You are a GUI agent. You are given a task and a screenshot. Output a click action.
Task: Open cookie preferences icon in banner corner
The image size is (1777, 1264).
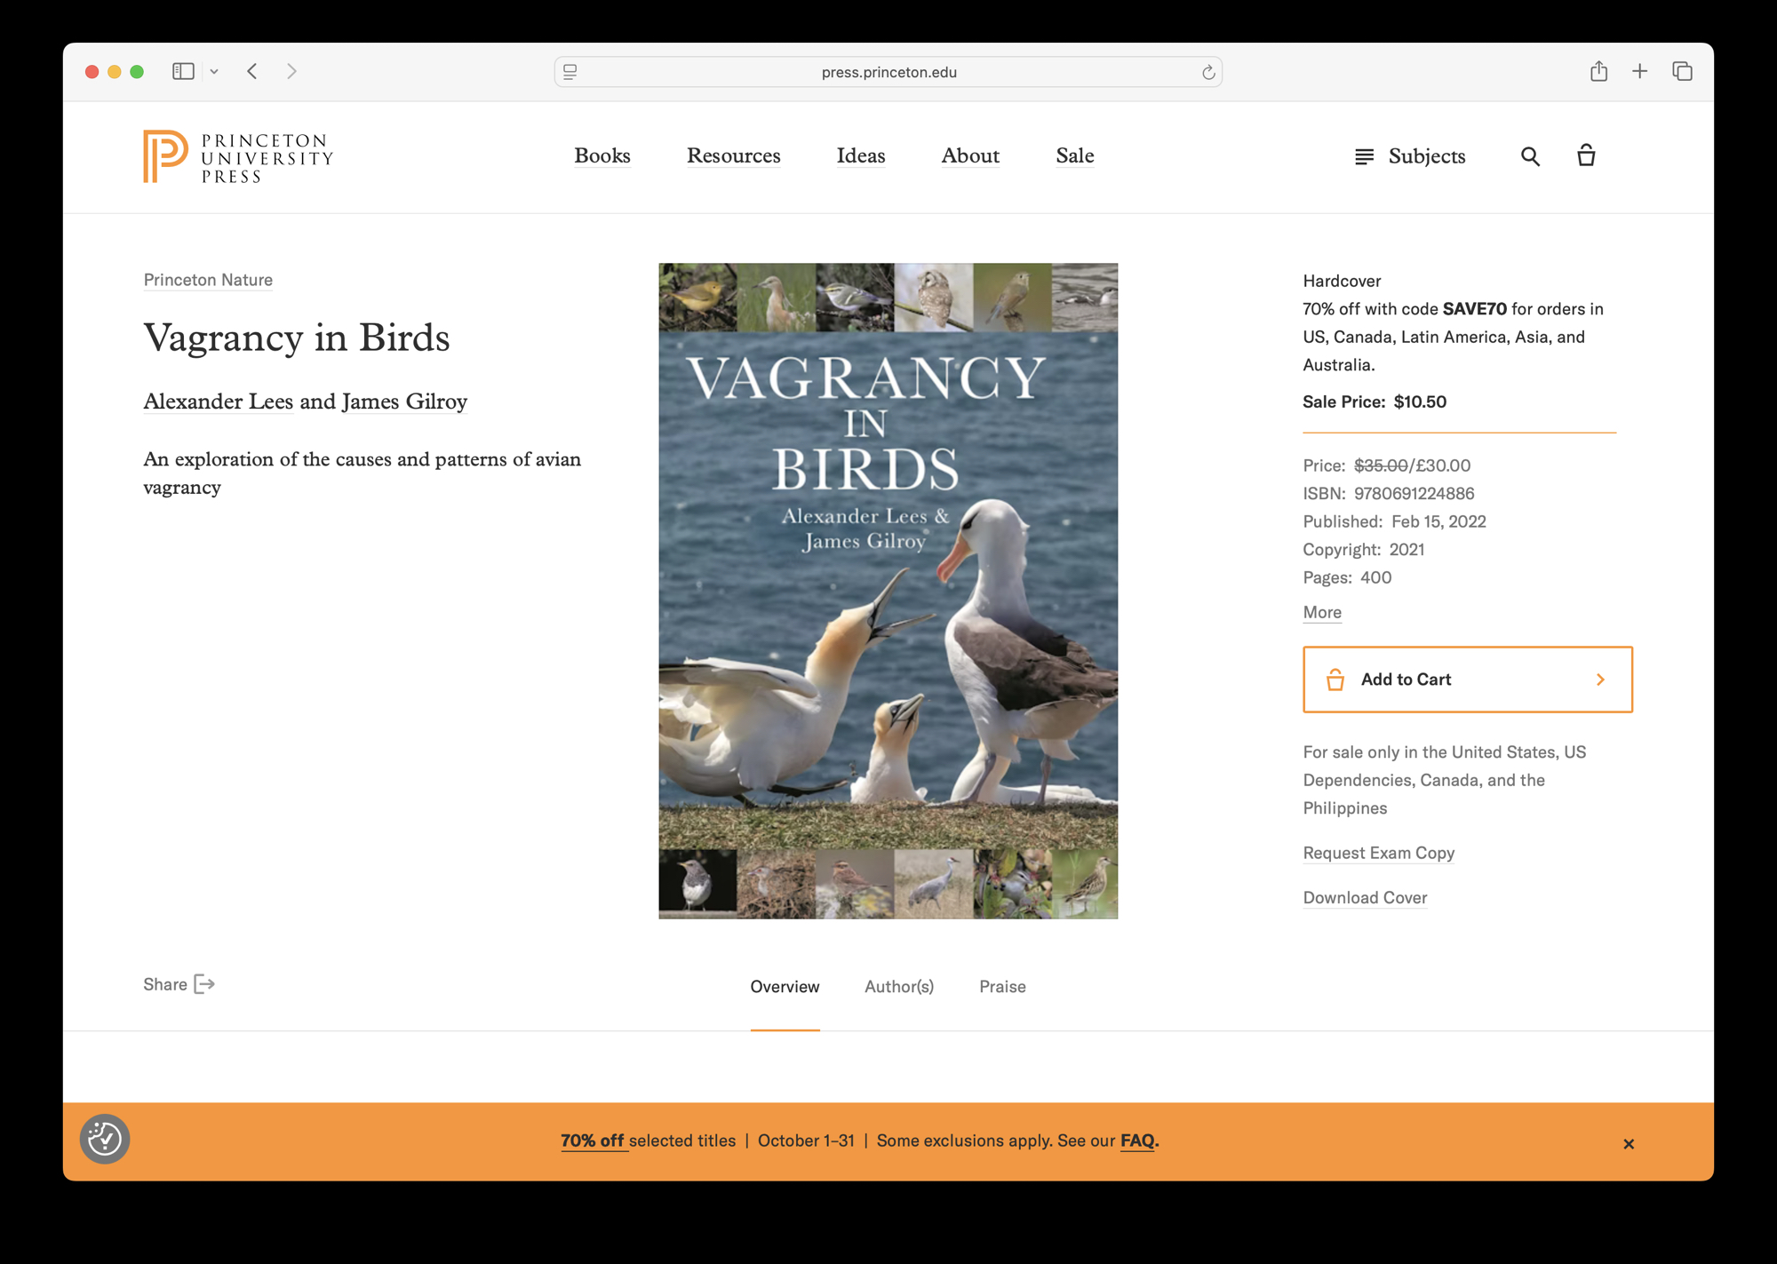tap(105, 1139)
